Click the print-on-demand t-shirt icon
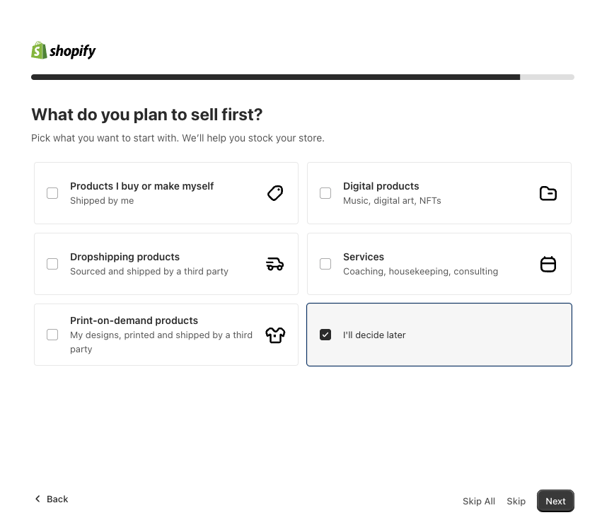 (x=275, y=335)
